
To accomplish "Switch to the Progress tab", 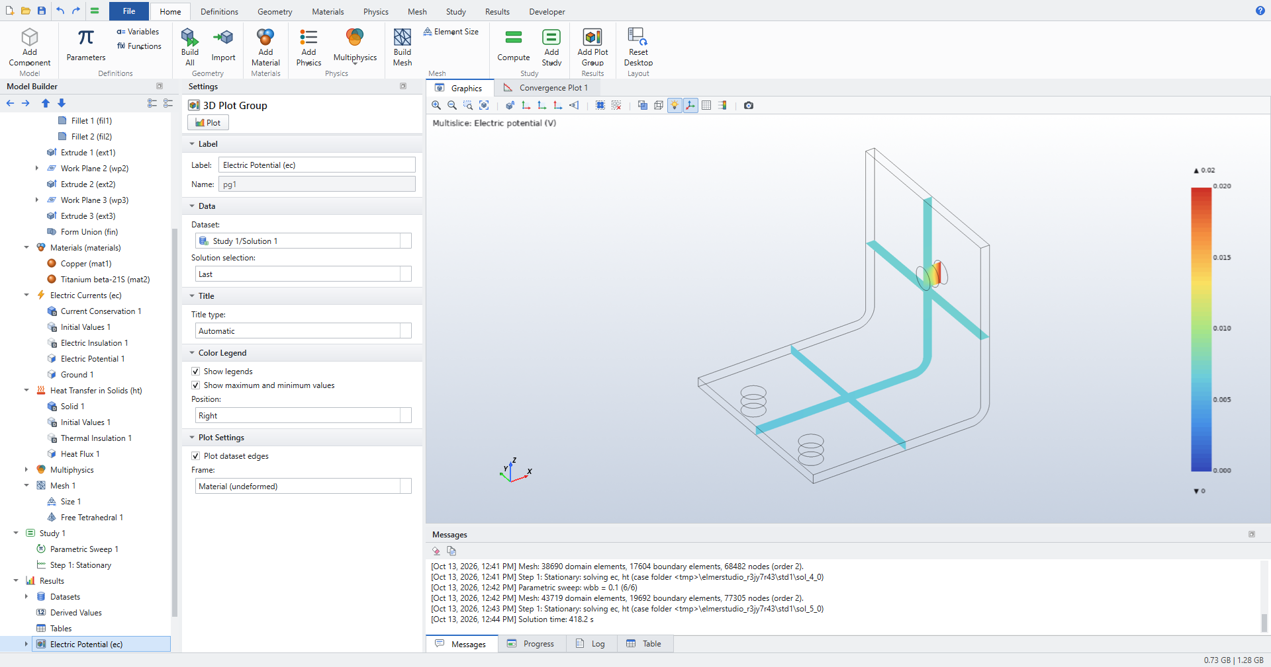I will pos(532,644).
